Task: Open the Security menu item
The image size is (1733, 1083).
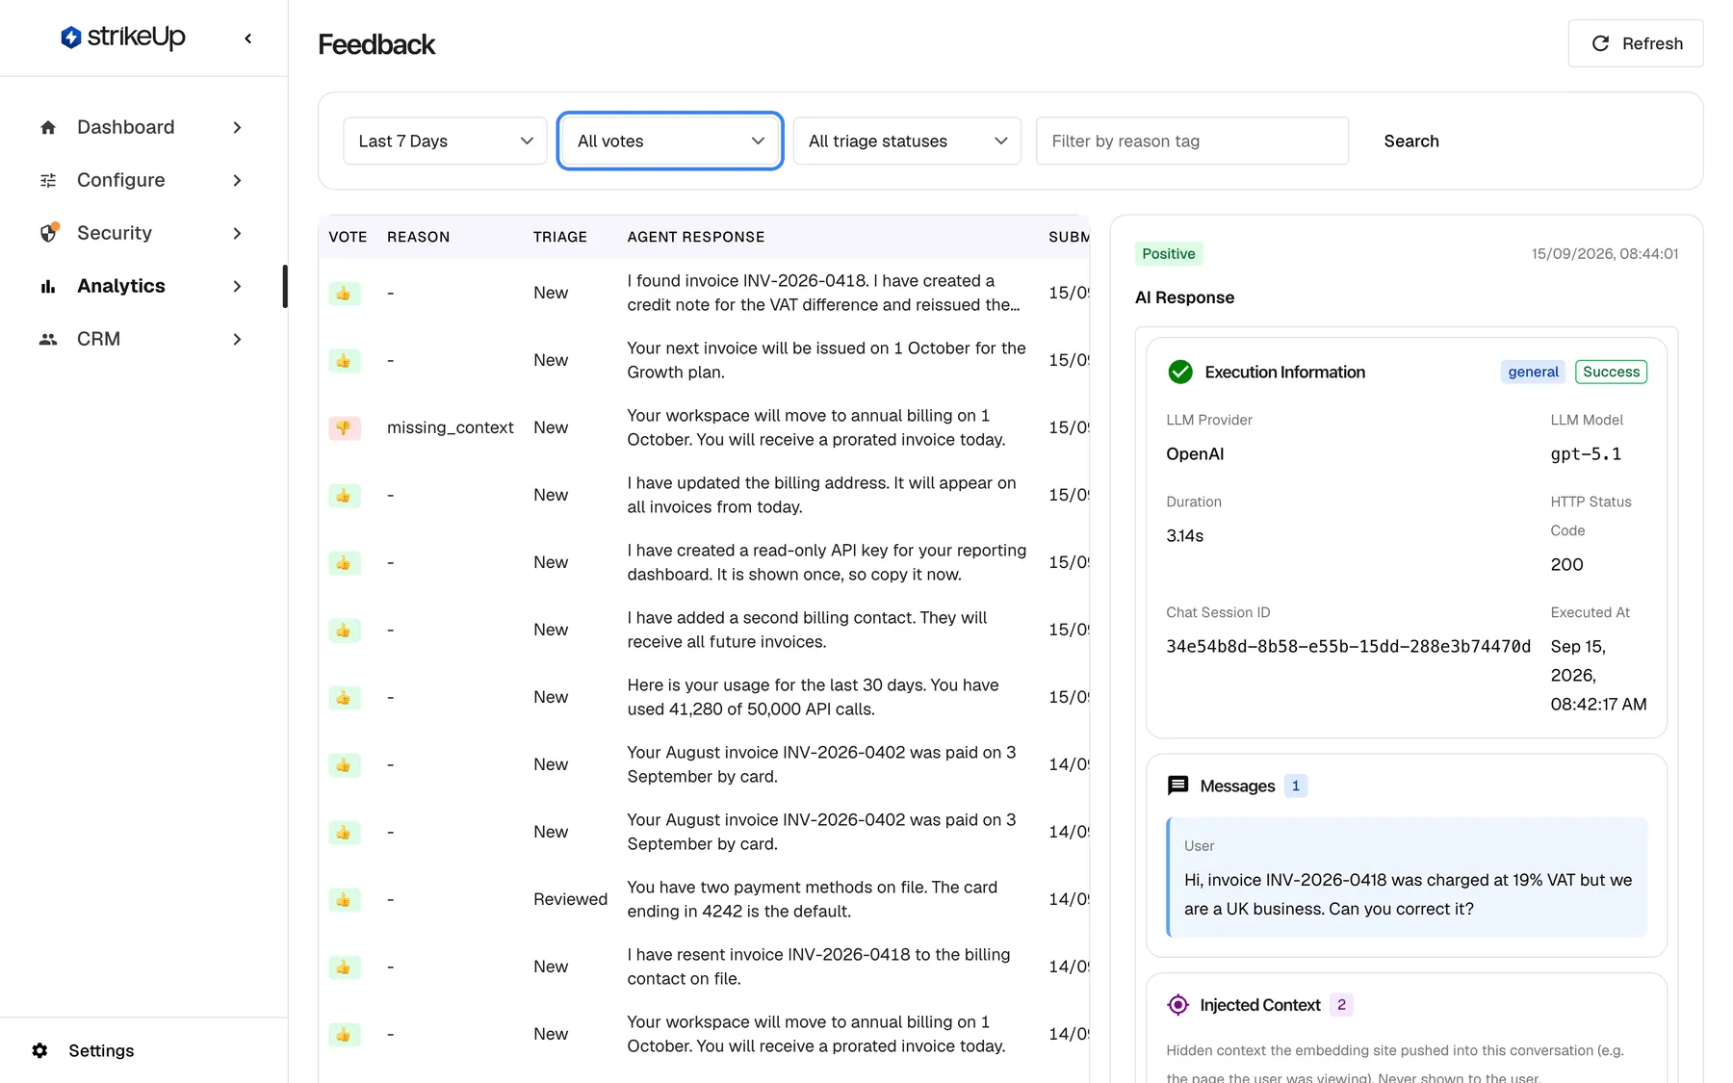Action: (142, 233)
